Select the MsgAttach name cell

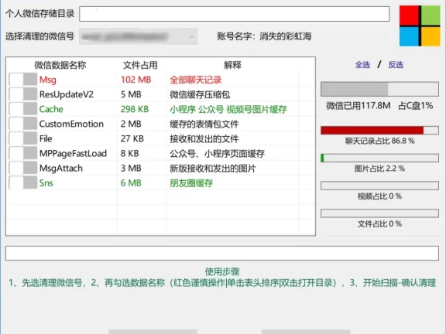pyautogui.click(x=61, y=168)
